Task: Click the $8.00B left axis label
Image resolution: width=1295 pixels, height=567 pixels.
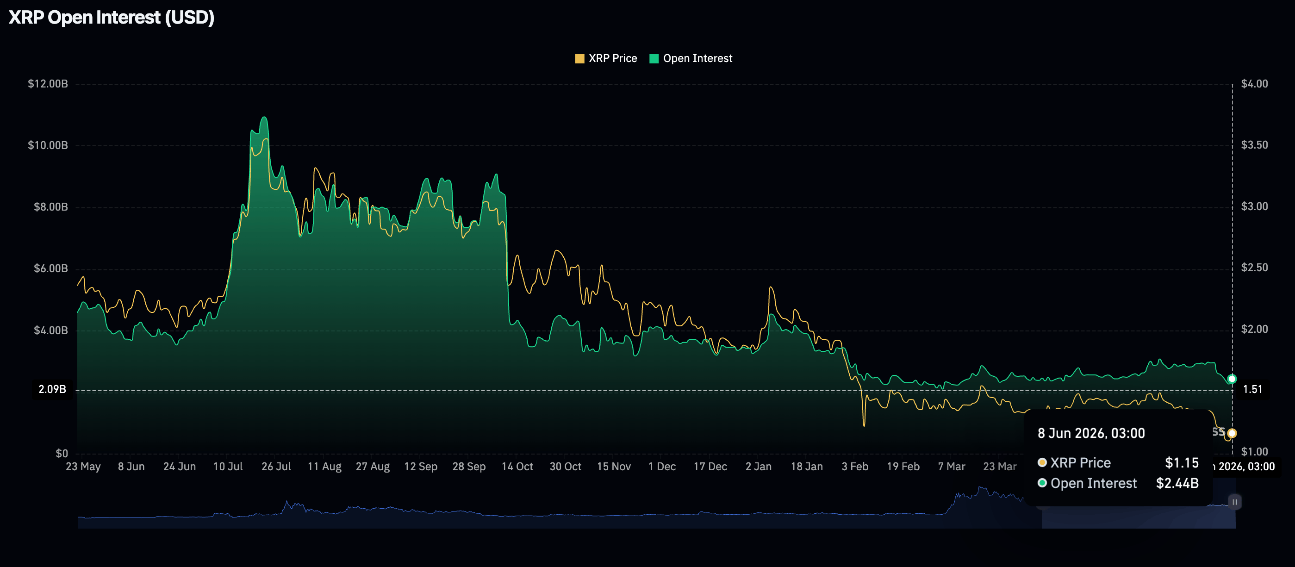Action: click(51, 207)
